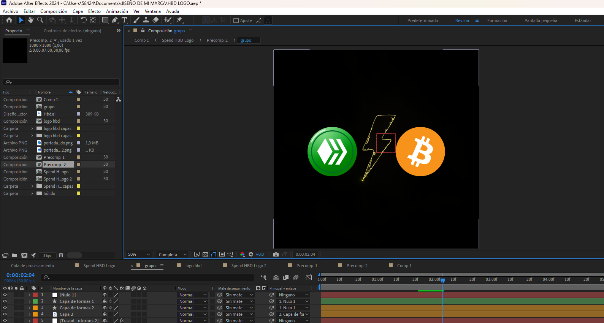Open the show channel color icon
Viewport: 604px width, 323px height.
coord(243,255)
